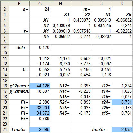Select row 16 header
The height and width of the screenshot is (133, 133).
[x=5, y=86]
